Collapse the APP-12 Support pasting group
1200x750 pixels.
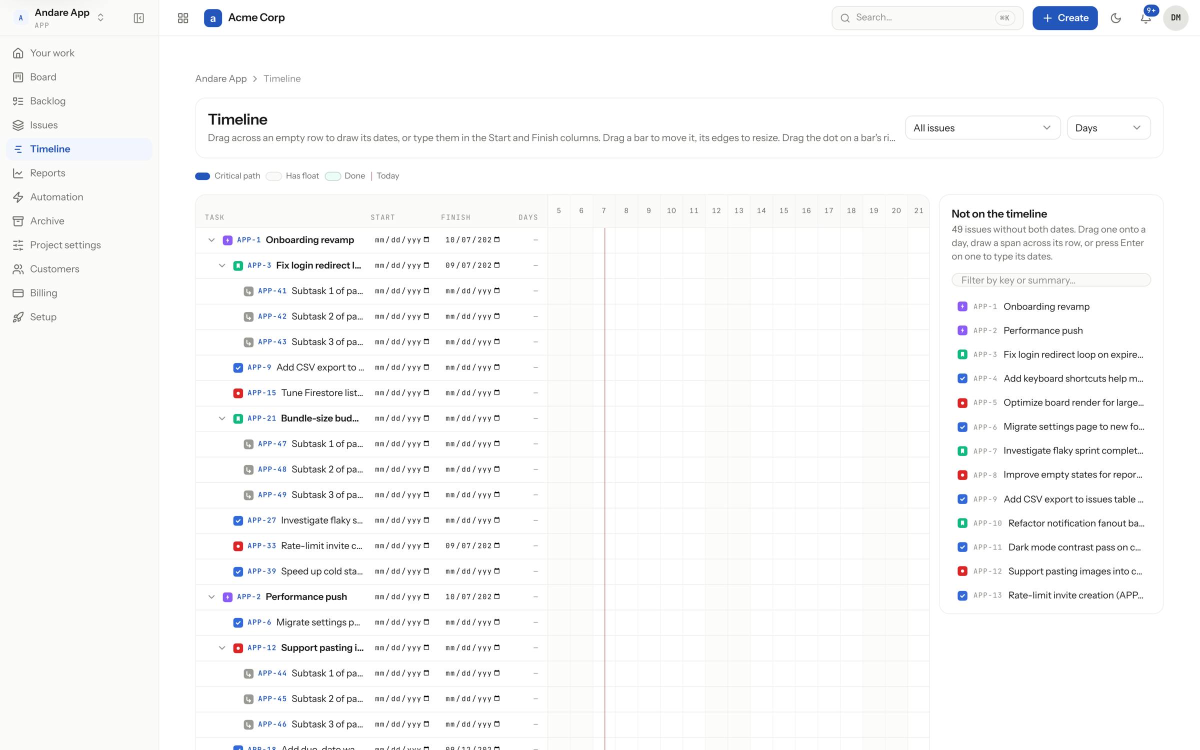[222, 648]
